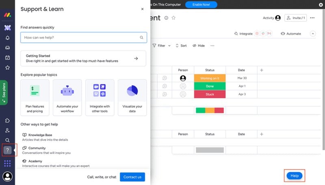The image size is (325, 185).
Task: Click the Automate menu item
Action: [x=291, y=34]
